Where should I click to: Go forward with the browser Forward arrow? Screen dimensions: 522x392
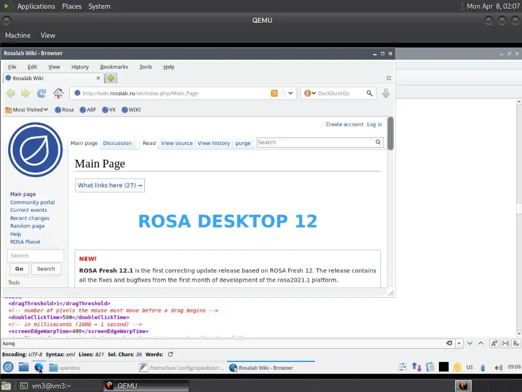click(25, 93)
